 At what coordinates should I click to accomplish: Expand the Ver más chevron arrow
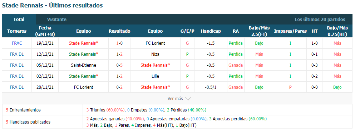coord(188,99)
